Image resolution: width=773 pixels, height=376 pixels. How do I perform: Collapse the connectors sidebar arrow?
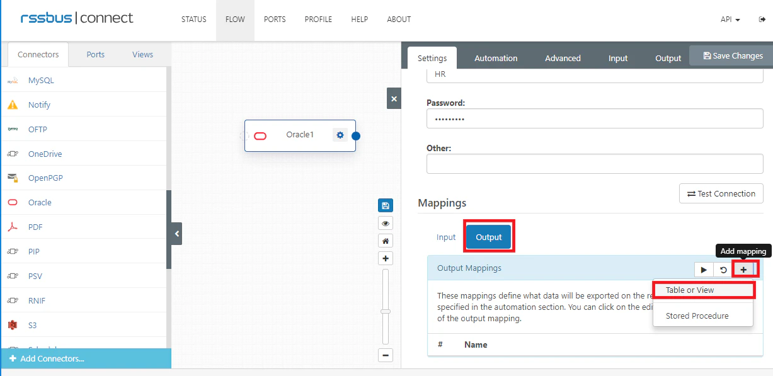[177, 234]
